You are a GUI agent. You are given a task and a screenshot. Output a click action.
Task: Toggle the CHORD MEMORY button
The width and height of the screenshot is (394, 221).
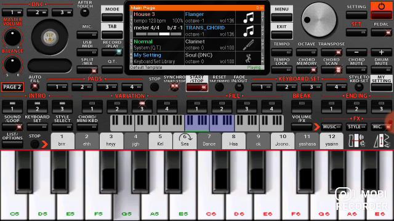coord(307,70)
